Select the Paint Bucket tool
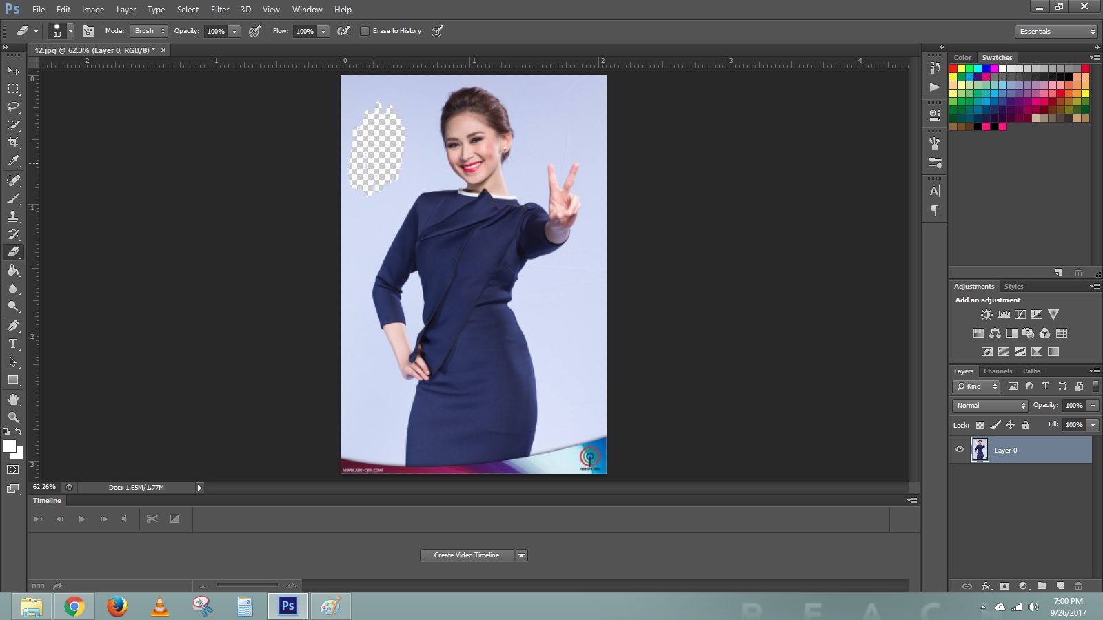Viewport: 1103px width, 620px height. tap(13, 270)
